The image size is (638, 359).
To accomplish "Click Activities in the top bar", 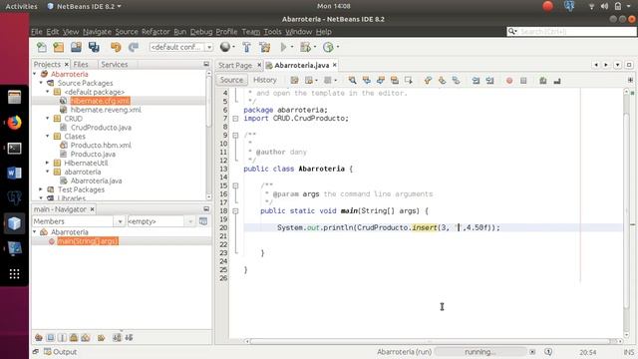I will pos(21,6).
